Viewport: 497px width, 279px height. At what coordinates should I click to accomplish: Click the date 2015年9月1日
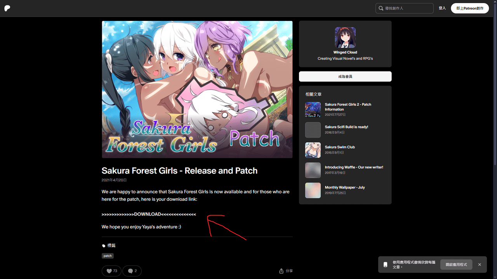coord(334,153)
